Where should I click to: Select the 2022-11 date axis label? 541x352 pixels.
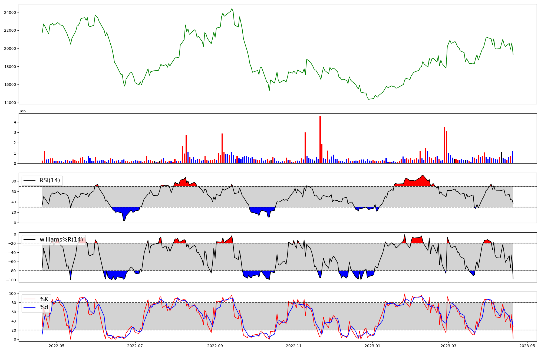(x=294, y=346)
